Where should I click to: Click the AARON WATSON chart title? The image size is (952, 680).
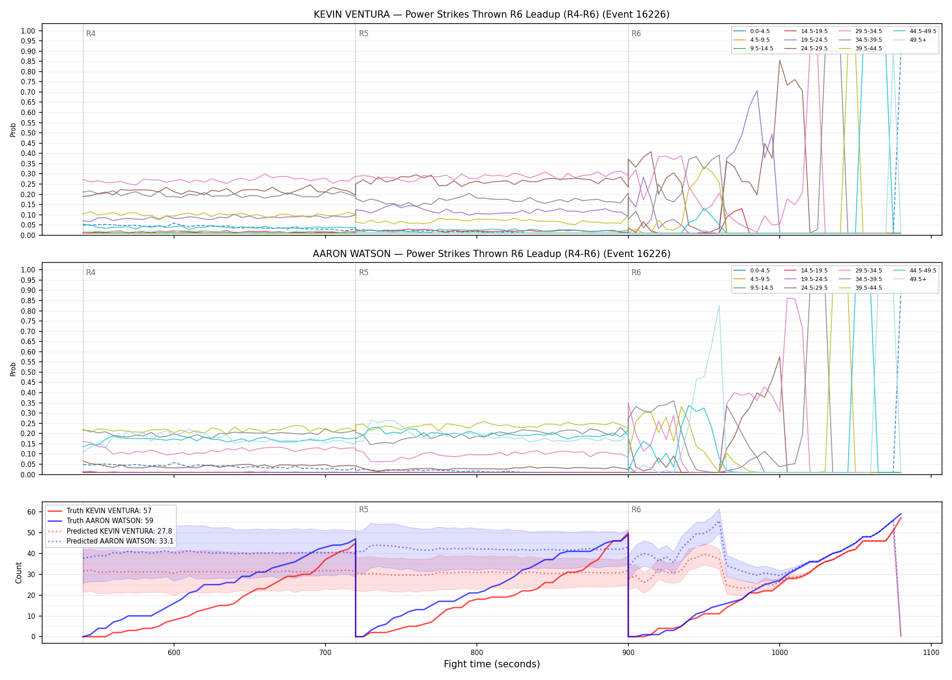pos(491,254)
